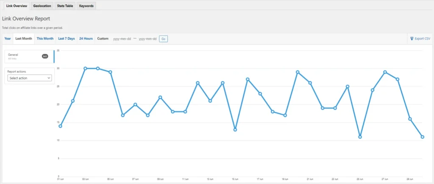The image size is (434, 184).
Task: Click the Export CSV link text
Action: click(423, 38)
